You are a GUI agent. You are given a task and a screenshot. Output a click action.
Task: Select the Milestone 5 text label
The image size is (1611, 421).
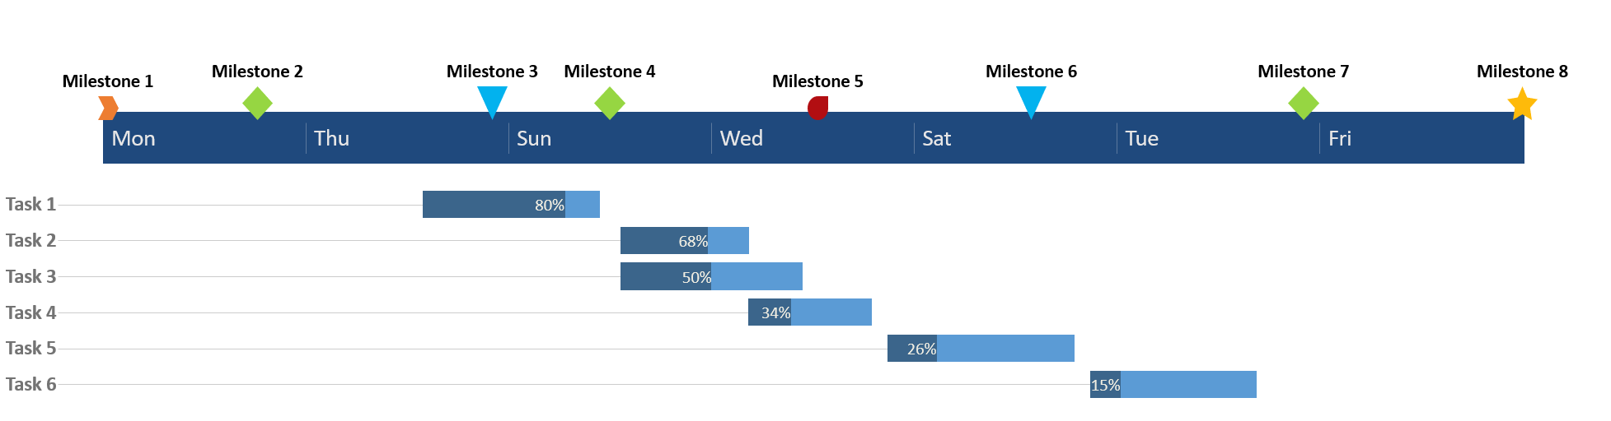(817, 81)
